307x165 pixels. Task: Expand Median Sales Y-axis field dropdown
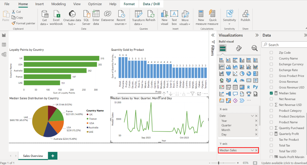click(252, 150)
